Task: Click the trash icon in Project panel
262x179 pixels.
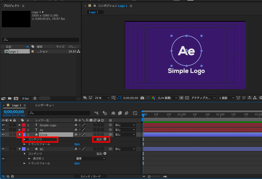Action: (35, 98)
